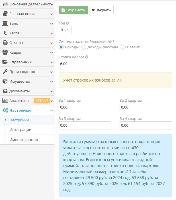176x200 pixels.
Task: Open the Интеграции submenu item
Action: (20, 130)
